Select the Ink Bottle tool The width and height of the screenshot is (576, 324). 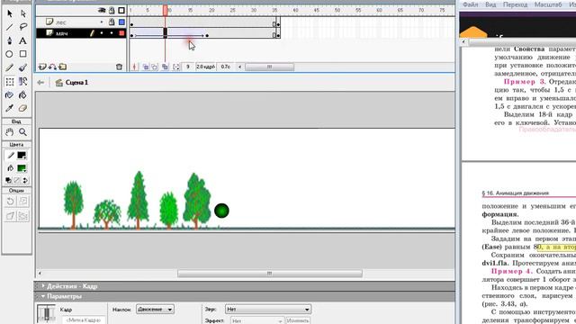(10, 94)
